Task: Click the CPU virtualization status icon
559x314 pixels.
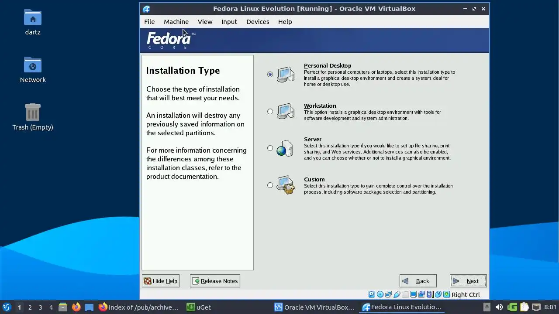Action: [x=430, y=294]
